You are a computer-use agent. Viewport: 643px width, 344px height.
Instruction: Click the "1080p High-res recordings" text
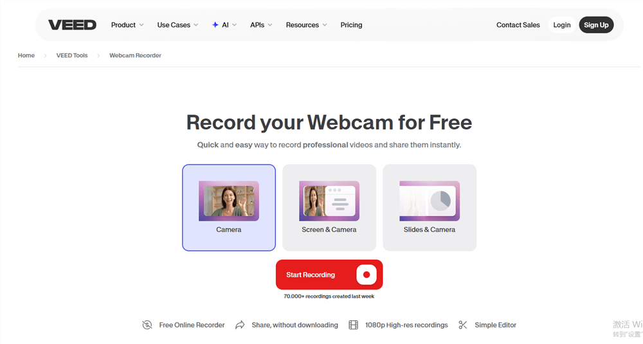pos(406,325)
